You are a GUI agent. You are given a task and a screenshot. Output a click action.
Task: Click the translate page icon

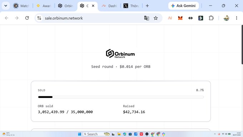147,18
